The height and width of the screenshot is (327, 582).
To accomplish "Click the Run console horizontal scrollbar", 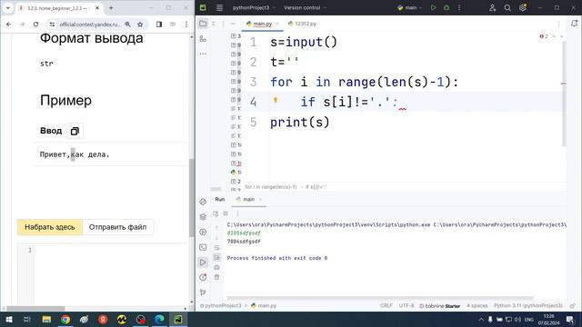I will coord(380,298).
